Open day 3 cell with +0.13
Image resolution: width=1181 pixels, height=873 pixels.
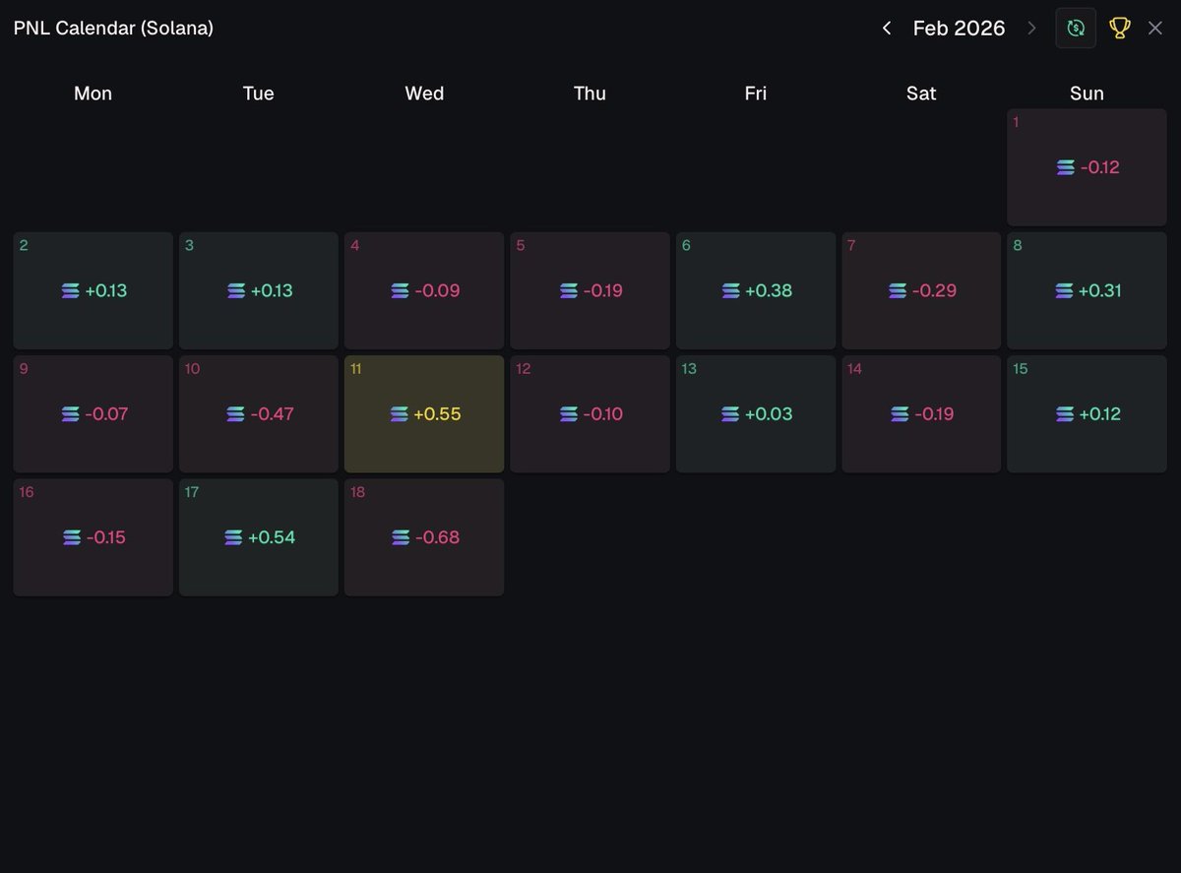pos(259,290)
